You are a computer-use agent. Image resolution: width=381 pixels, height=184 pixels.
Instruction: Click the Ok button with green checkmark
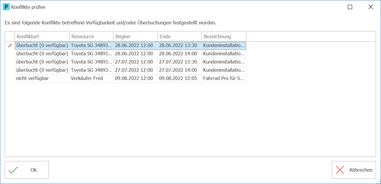point(27,170)
